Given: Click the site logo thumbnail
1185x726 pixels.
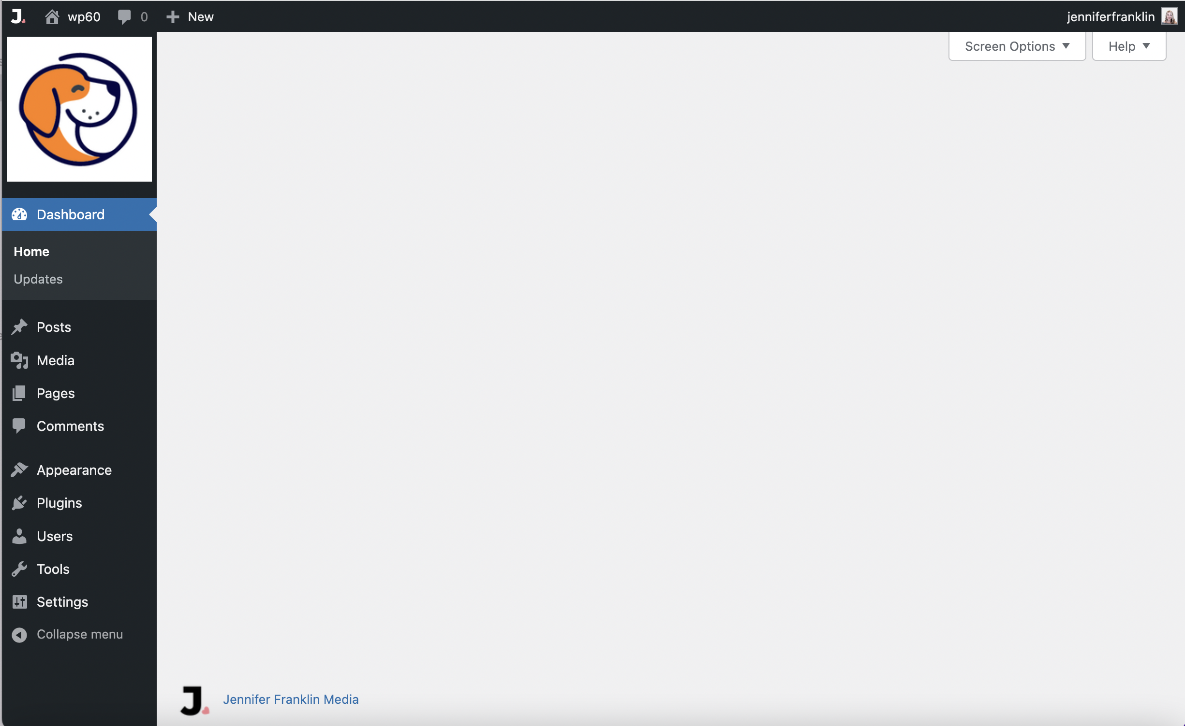Looking at the screenshot, I should coord(79,108).
